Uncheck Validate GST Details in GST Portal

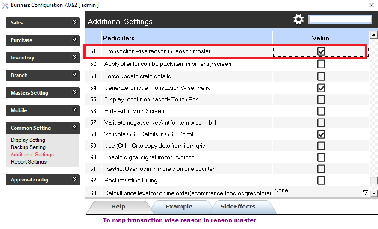[321, 134]
